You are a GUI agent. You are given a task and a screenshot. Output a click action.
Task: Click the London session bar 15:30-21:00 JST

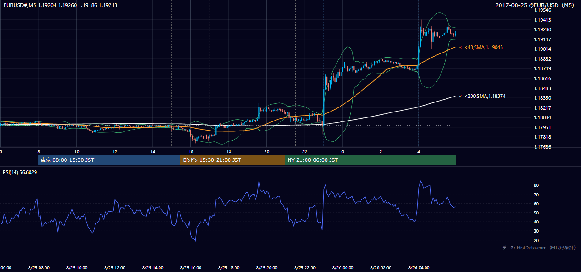(233, 160)
